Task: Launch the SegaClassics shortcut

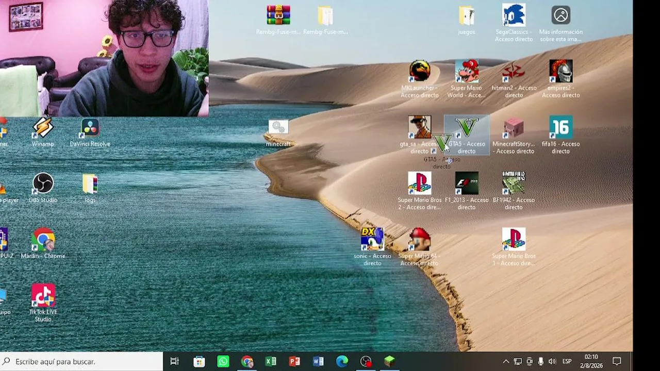Action: coord(514,15)
